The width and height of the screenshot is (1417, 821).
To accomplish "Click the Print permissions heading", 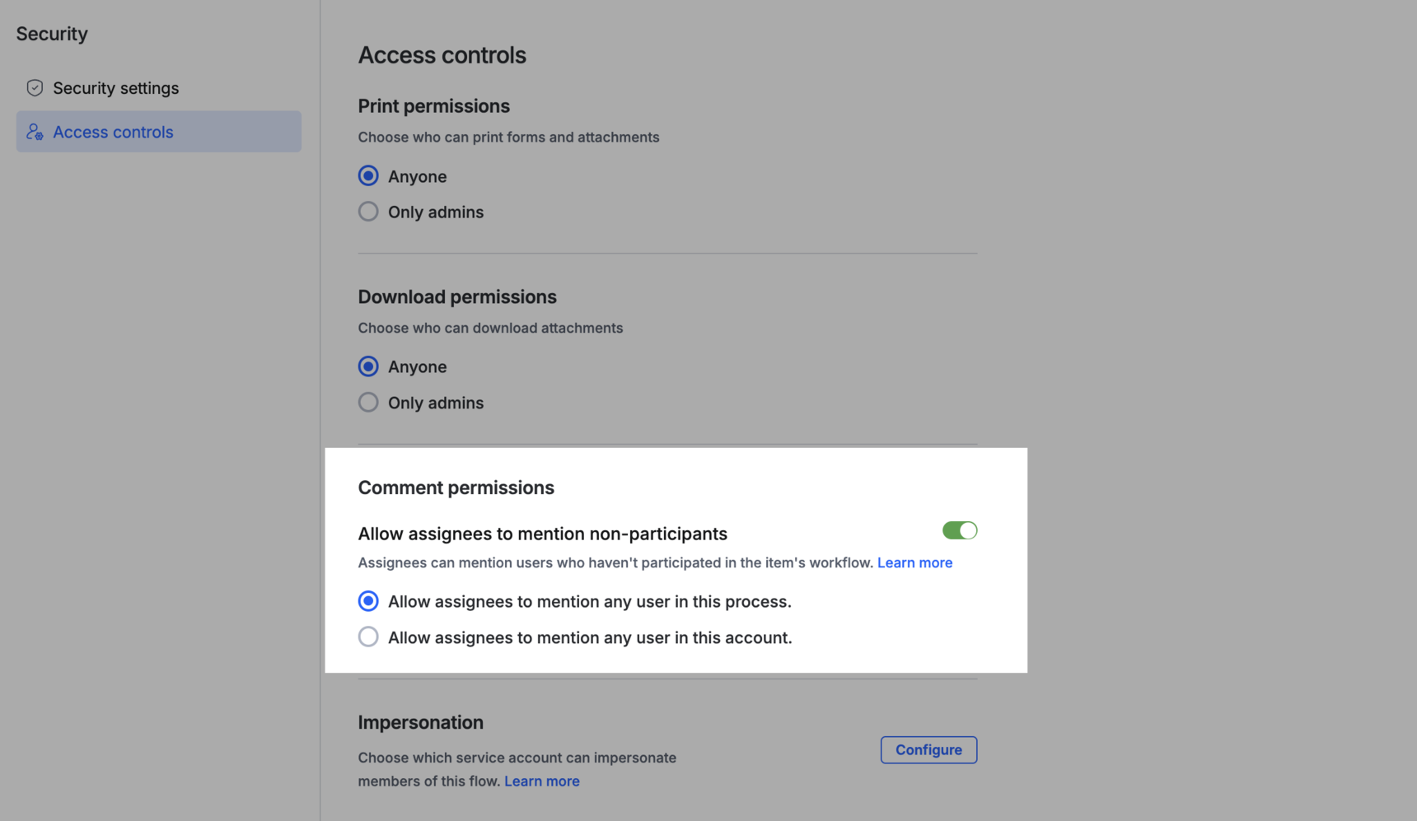I will [433, 106].
